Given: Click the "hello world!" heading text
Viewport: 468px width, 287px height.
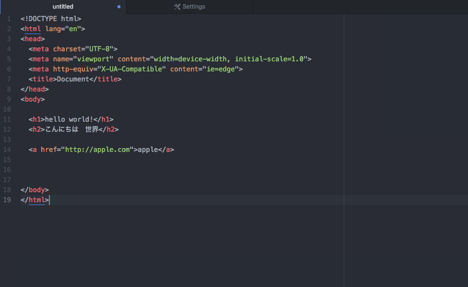Looking at the screenshot, I should coord(69,120).
